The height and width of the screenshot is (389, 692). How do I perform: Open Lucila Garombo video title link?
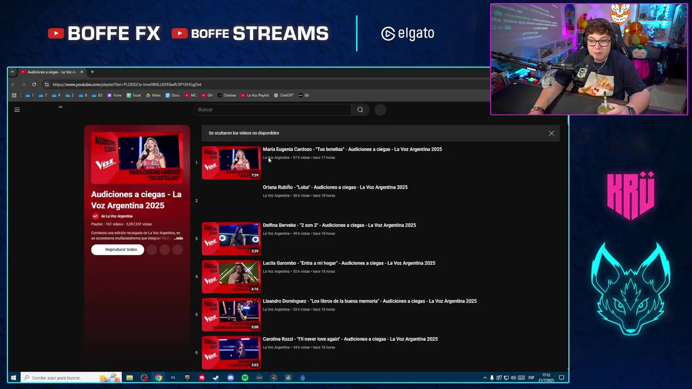(x=349, y=263)
